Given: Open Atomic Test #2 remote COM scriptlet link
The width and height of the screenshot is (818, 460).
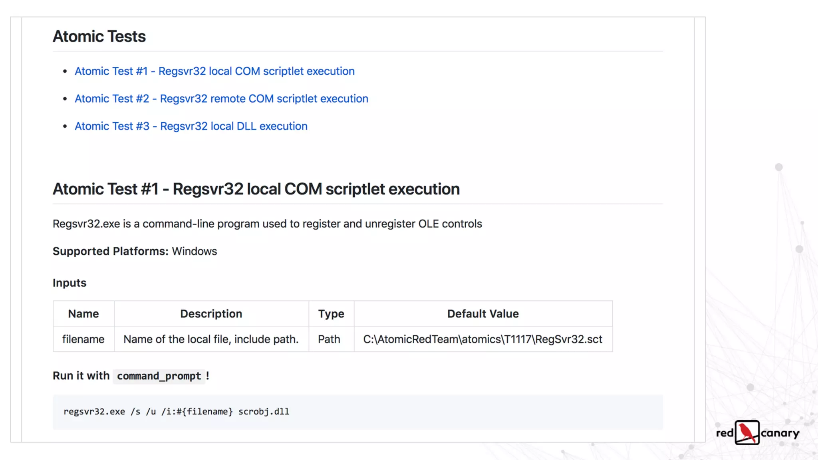Looking at the screenshot, I should coord(221,99).
